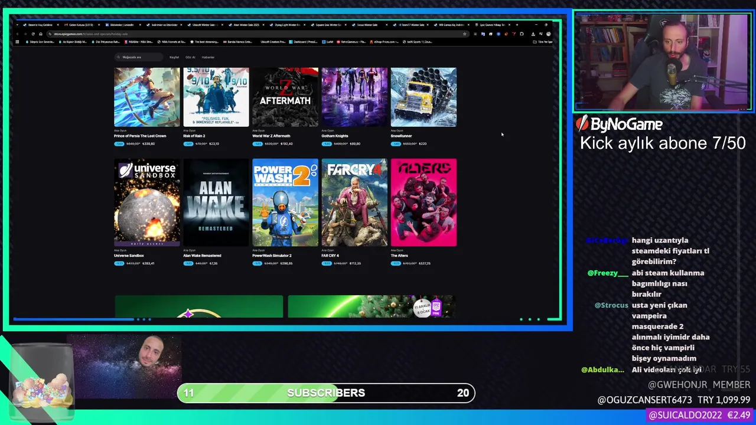
Task: Open Alan Wake Remastered cover art
Action: click(216, 202)
